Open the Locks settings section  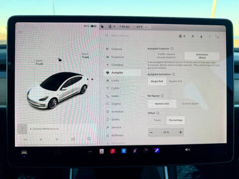[x=113, y=81]
